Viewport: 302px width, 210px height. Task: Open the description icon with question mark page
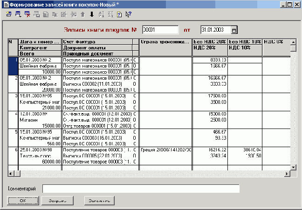coord(119,14)
